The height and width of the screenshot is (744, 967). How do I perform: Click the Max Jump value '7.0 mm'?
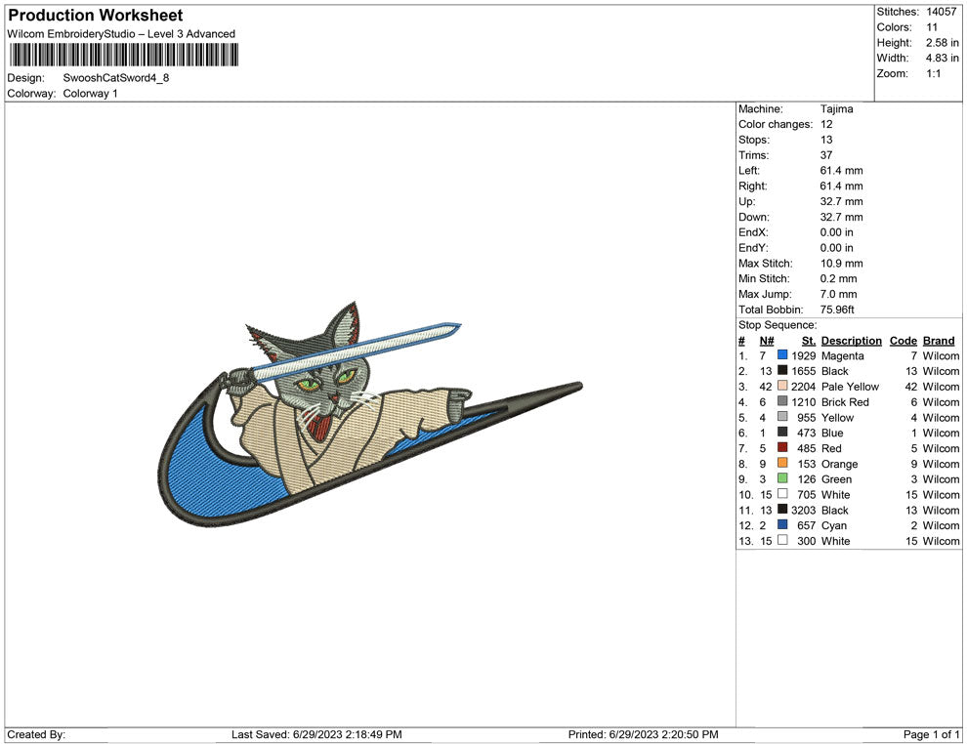[839, 294]
